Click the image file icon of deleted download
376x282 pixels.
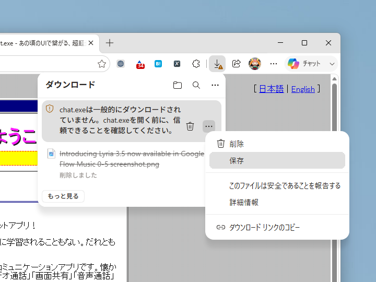[x=51, y=154]
